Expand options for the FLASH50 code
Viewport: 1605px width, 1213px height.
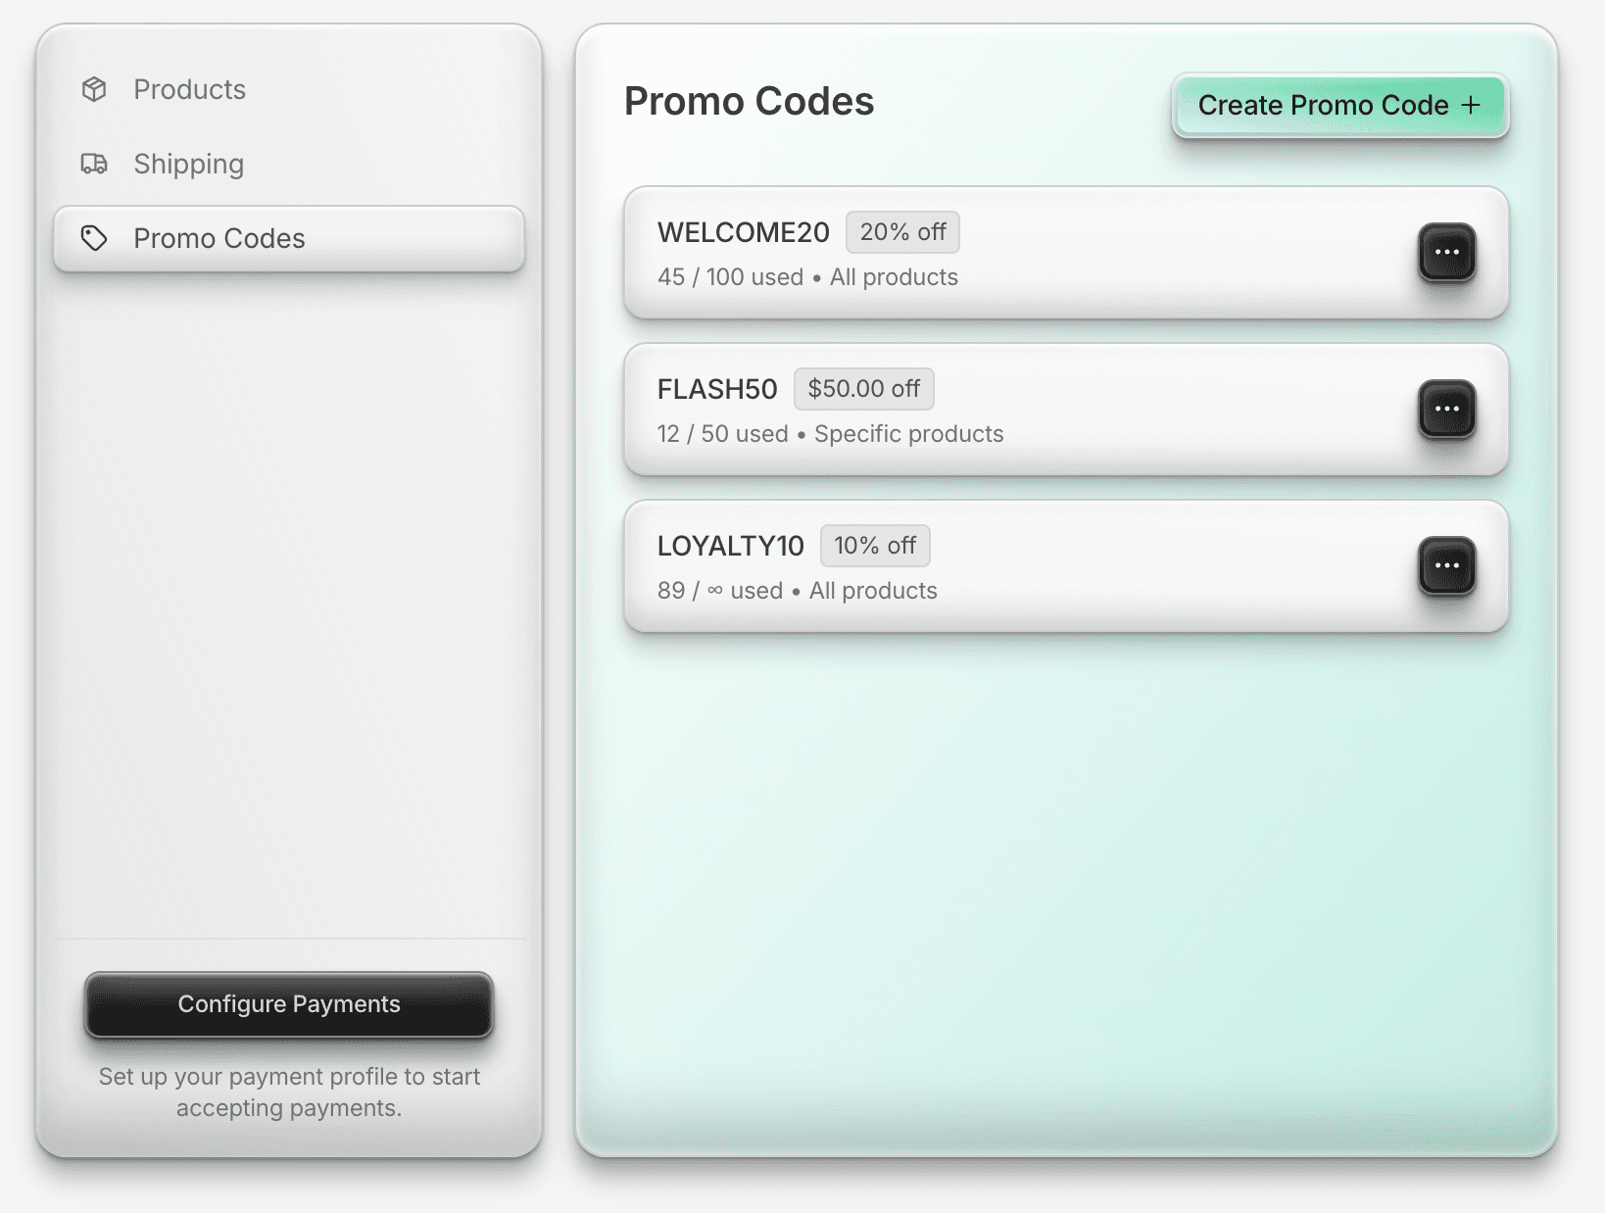[1447, 410]
